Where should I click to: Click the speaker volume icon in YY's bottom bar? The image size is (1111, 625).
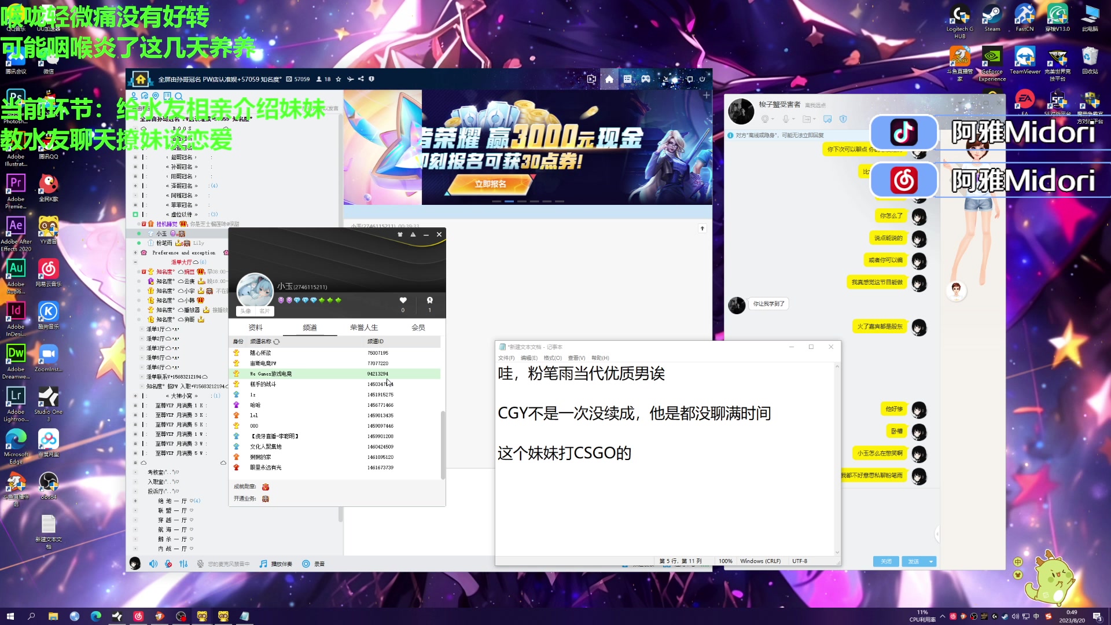click(153, 563)
